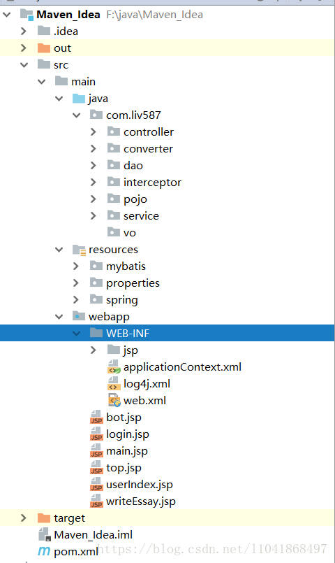Expand the target folder
Image resolution: width=335 pixels, height=563 pixels.
[x=24, y=518]
